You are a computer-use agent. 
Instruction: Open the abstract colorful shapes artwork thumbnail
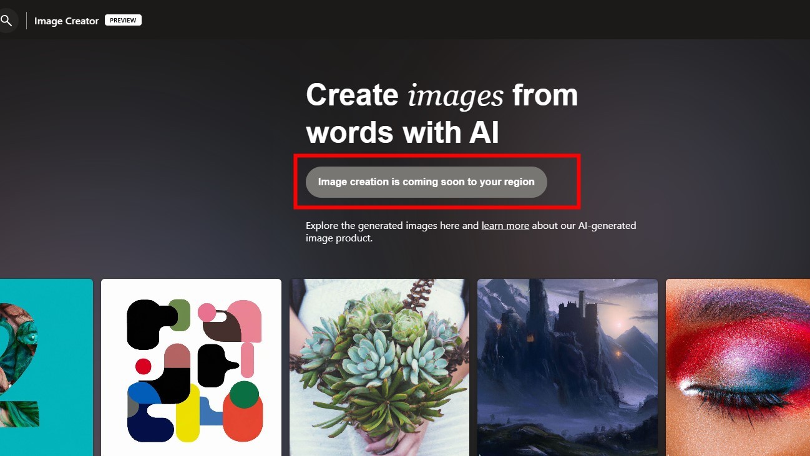(x=191, y=367)
